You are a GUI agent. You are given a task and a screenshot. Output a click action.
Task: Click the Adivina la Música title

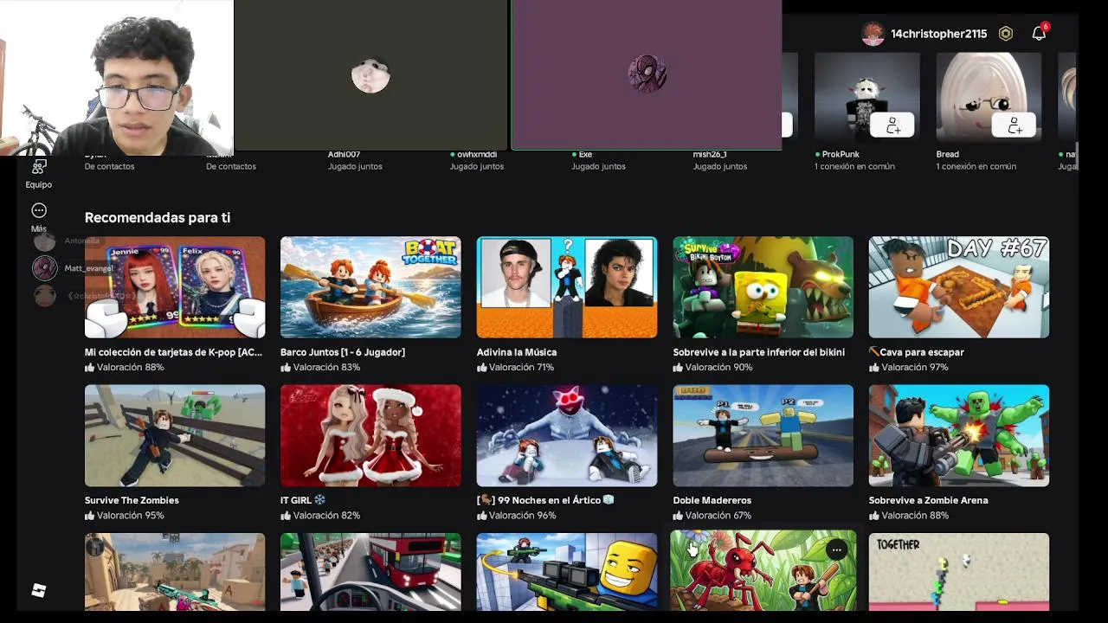click(517, 352)
